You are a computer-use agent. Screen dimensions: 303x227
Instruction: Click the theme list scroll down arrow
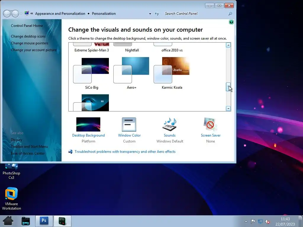pyautogui.click(x=228, y=108)
